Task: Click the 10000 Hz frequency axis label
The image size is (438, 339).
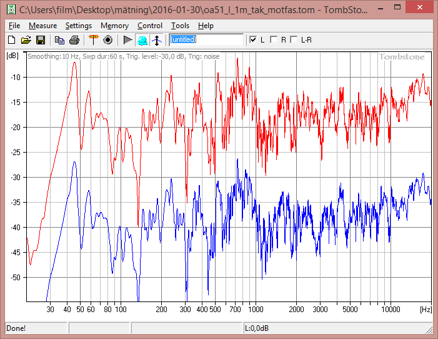Action: (391, 310)
